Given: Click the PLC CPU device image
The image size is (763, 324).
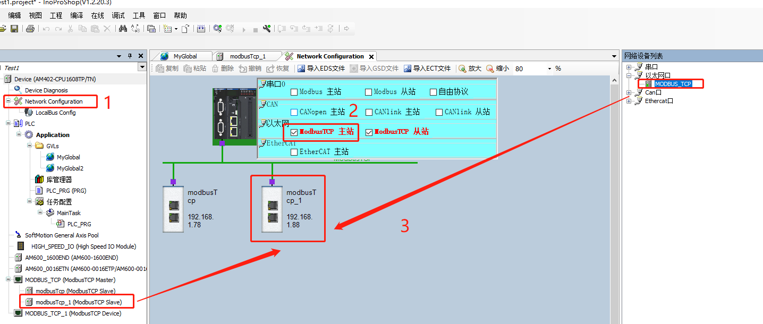Looking at the screenshot, I should coord(234,116).
